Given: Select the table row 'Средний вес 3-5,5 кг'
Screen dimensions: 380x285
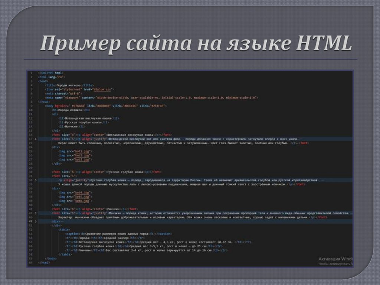Looking at the screenshot, I should click(144, 246).
